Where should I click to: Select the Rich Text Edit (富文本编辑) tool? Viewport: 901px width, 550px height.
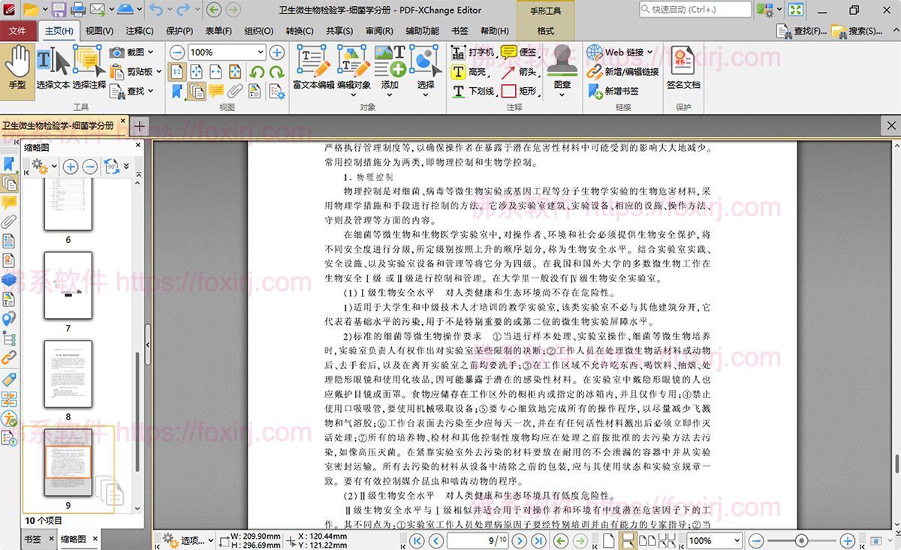click(313, 68)
